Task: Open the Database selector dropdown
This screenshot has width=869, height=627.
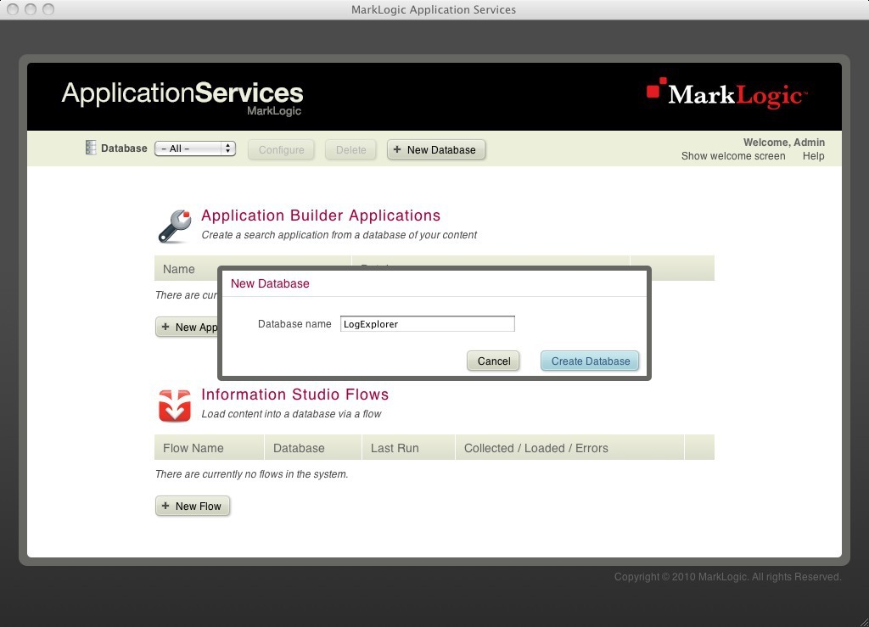Action: (x=195, y=148)
